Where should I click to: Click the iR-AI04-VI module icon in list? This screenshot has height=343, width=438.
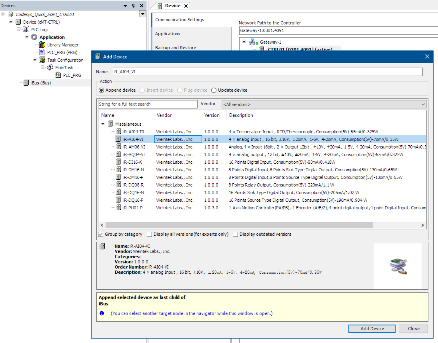[x=119, y=139]
